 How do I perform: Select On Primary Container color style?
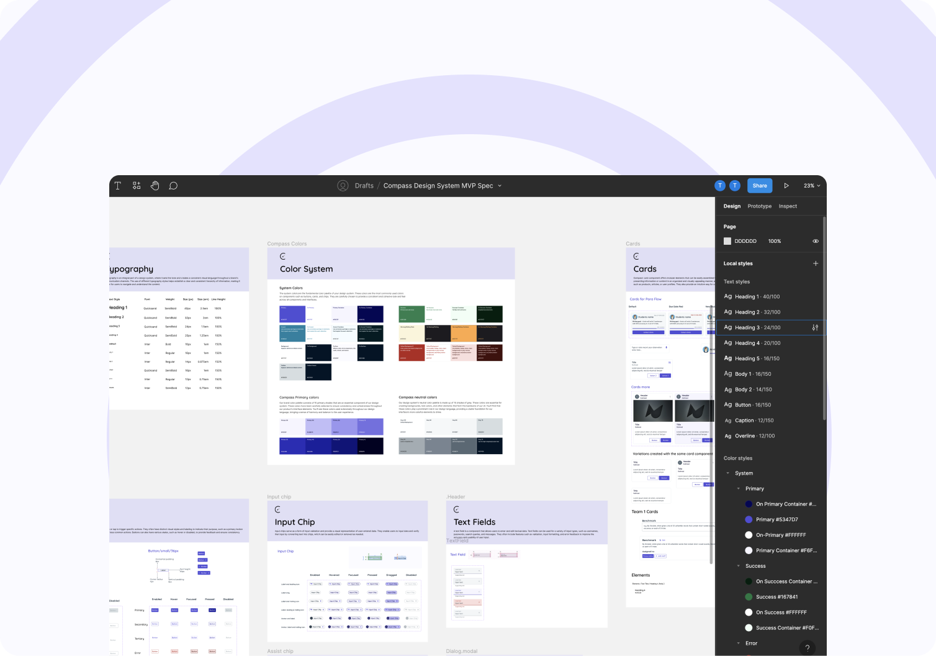tap(781, 504)
